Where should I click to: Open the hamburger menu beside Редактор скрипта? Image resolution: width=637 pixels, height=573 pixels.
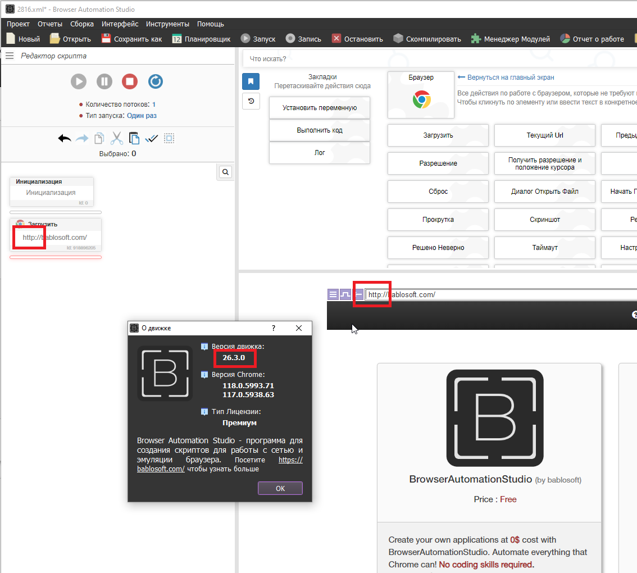(x=10, y=56)
